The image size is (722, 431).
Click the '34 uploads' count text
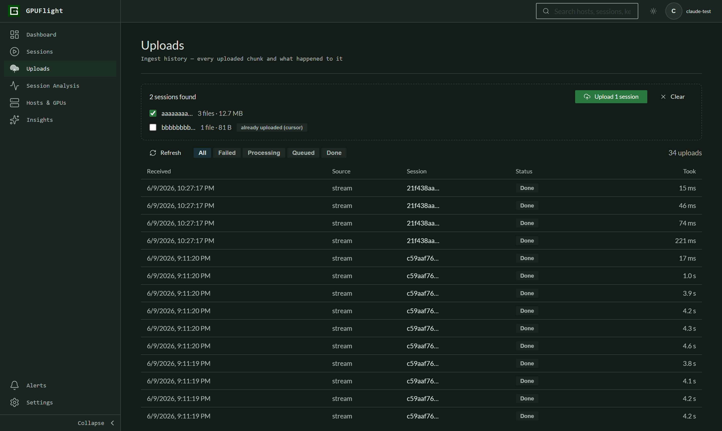[x=685, y=153]
